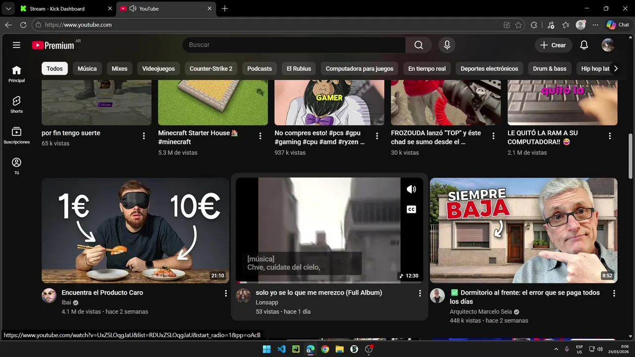The width and height of the screenshot is (635, 357).
Task: Open more options for Dormitorio al frente video
Action: (x=614, y=293)
